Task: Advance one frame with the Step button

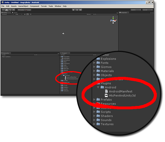Action: pos(81,10)
